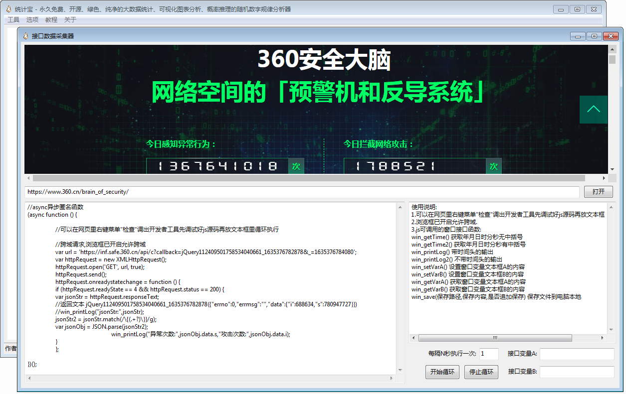This screenshot has height=394, width=626.
Task: Click the win_save description line
Action: coord(496,297)
